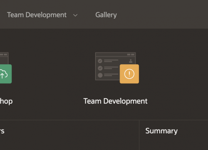Click the window graphic behind the green tile
The width and height of the screenshot is (208, 150).
(x=4, y=58)
